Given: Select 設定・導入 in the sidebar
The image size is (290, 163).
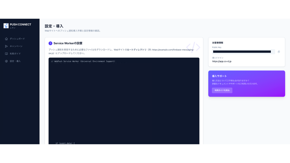Looking at the screenshot, I should [x=15, y=61].
